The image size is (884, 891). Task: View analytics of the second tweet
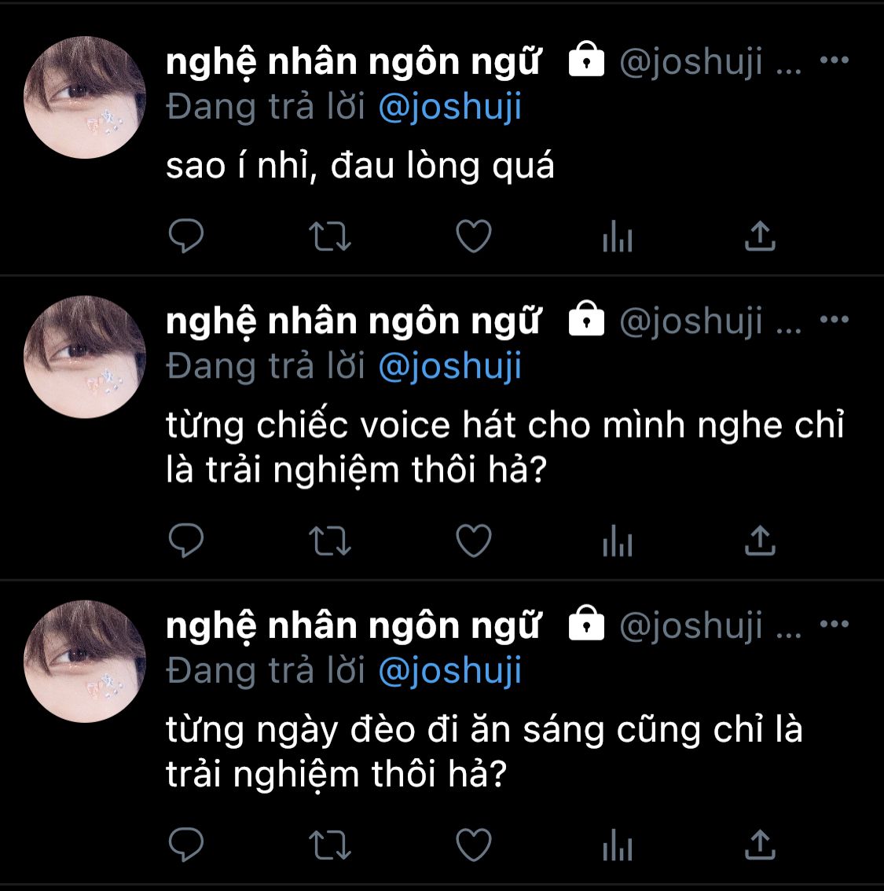click(x=618, y=541)
